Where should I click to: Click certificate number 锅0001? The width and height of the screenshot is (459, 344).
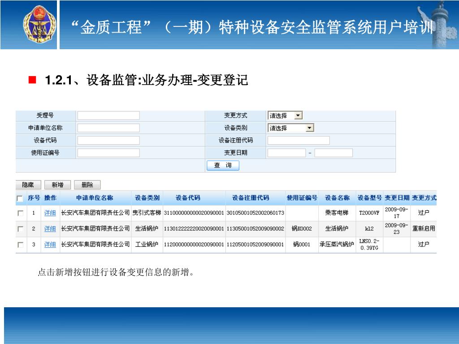(302, 245)
